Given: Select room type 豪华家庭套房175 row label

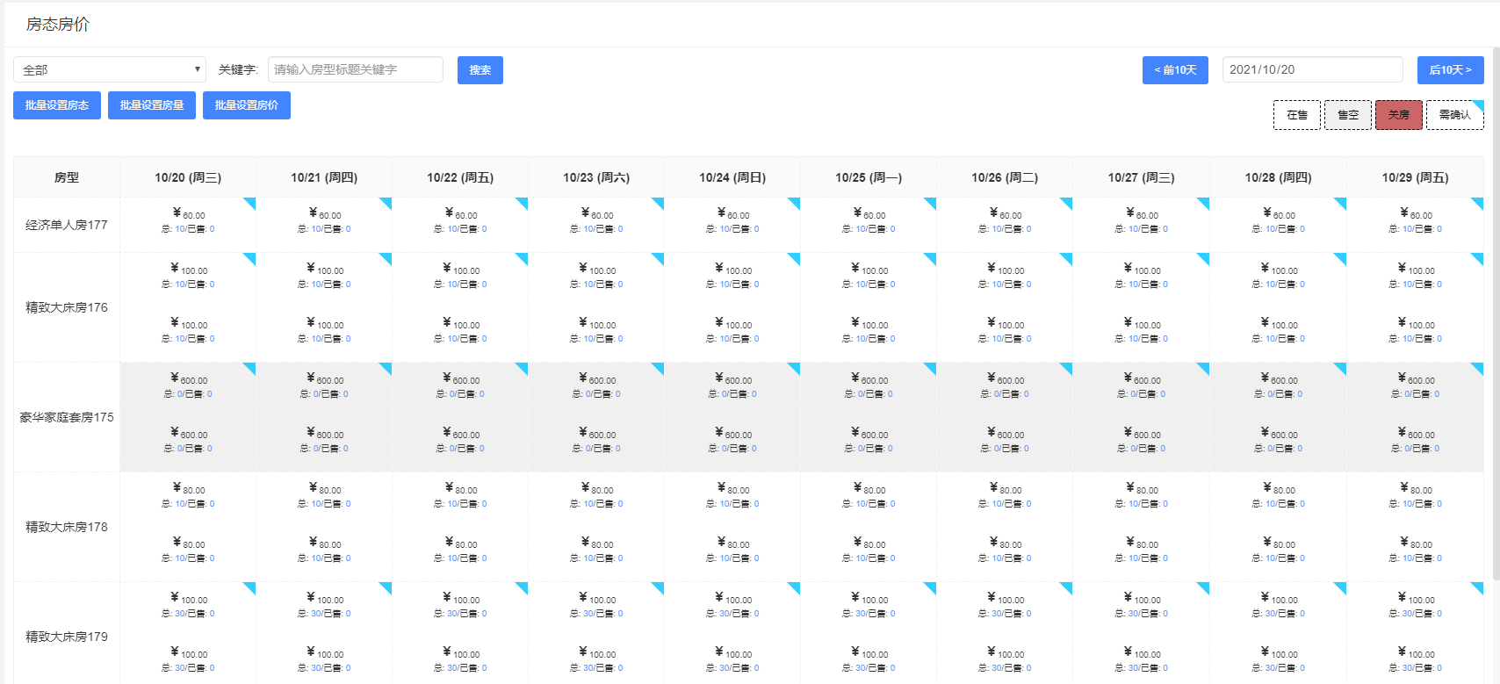Looking at the screenshot, I should point(67,417).
